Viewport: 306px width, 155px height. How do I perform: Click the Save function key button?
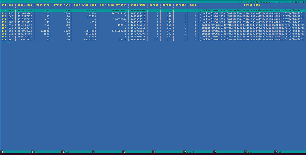(36, 152)
